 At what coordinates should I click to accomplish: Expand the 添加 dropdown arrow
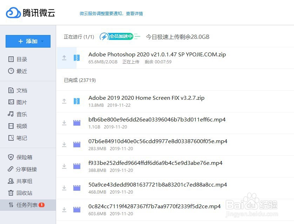point(42,41)
